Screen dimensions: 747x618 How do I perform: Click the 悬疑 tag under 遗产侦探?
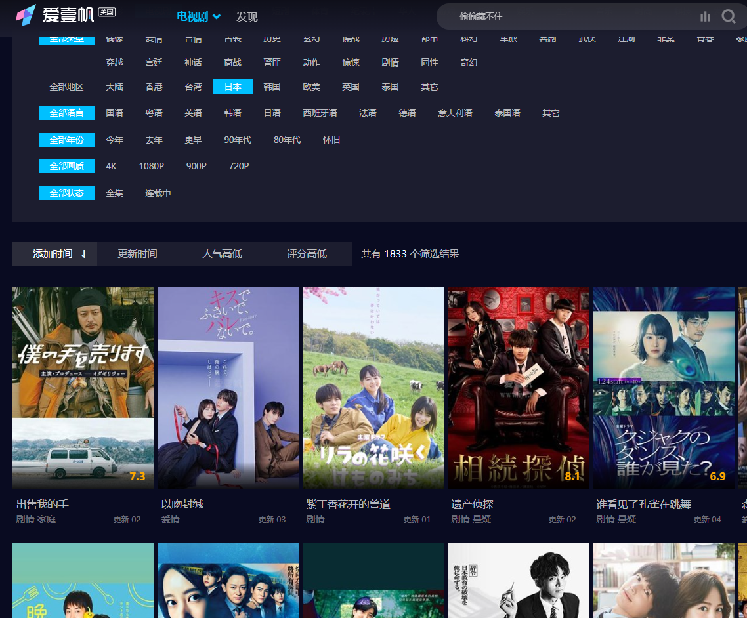click(x=482, y=519)
